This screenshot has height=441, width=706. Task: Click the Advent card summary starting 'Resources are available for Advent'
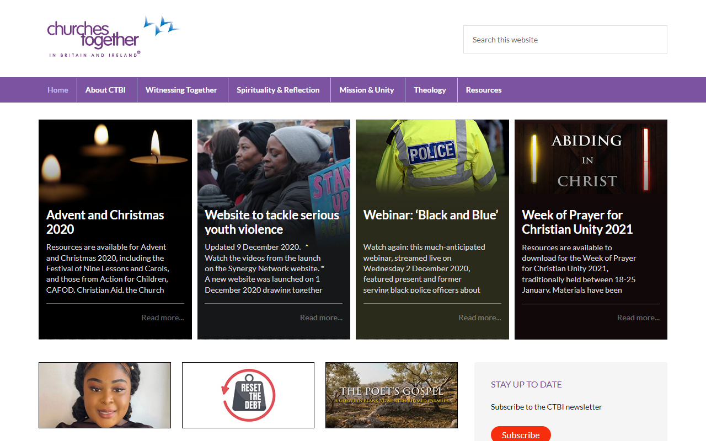click(x=108, y=268)
